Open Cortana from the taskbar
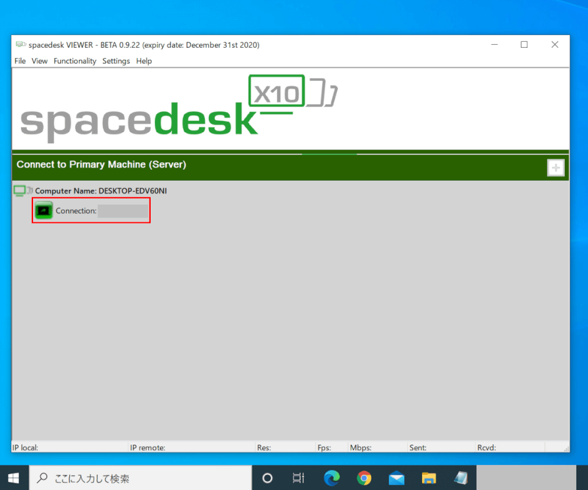 268,478
